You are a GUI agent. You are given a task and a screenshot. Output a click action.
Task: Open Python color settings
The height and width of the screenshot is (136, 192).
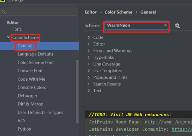click(x=24, y=129)
